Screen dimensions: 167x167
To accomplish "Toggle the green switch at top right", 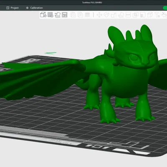I will click(x=165, y=8).
